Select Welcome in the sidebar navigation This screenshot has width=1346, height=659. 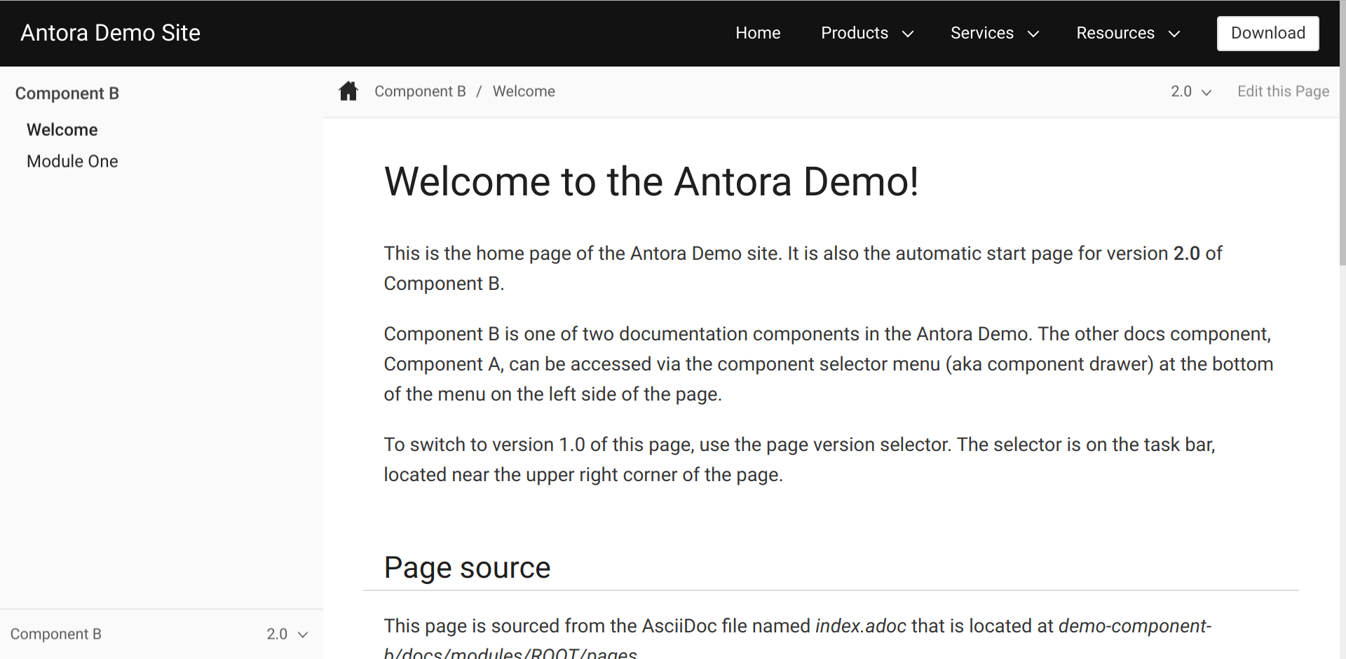click(x=62, y=130)
